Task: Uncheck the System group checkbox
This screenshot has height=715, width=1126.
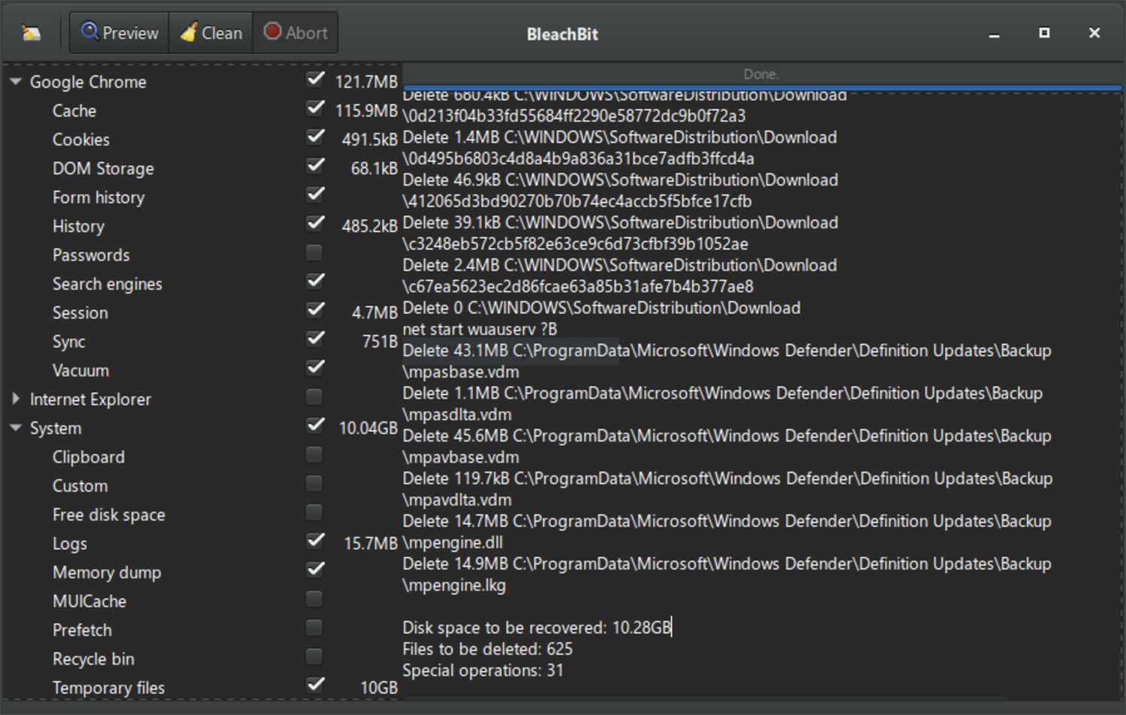Action: point(315,425)
